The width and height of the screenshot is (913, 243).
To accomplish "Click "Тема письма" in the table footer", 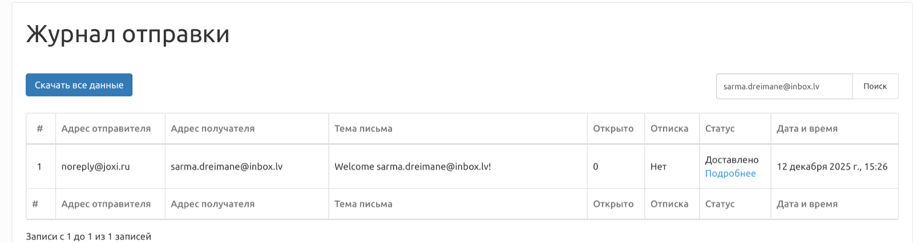I will pyautogui.click(x=363, y=204).
